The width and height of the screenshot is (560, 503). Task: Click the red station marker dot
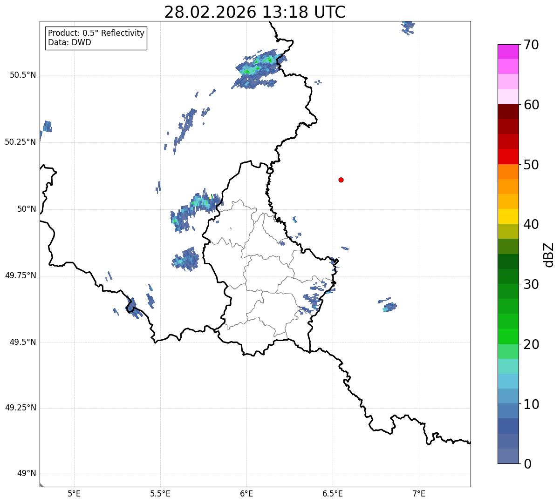pos(341,180)
